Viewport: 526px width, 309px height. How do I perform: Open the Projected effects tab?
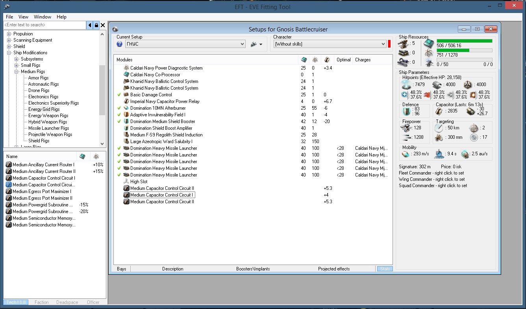334,269
